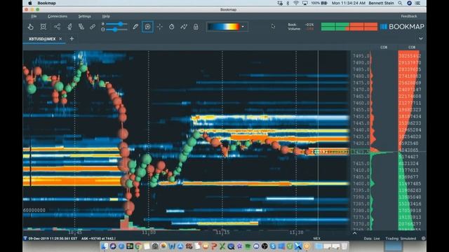Open the green X Excel icon in Dock

click(x=222, y=246)
